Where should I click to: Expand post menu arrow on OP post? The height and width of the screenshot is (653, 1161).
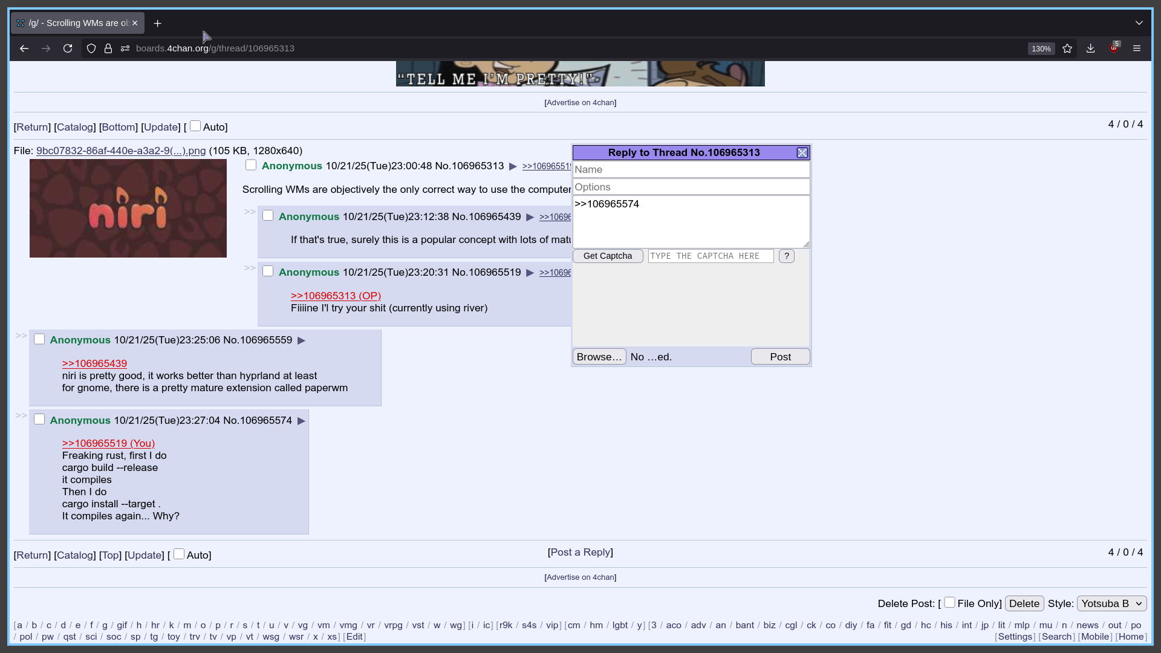coord(513,166)
